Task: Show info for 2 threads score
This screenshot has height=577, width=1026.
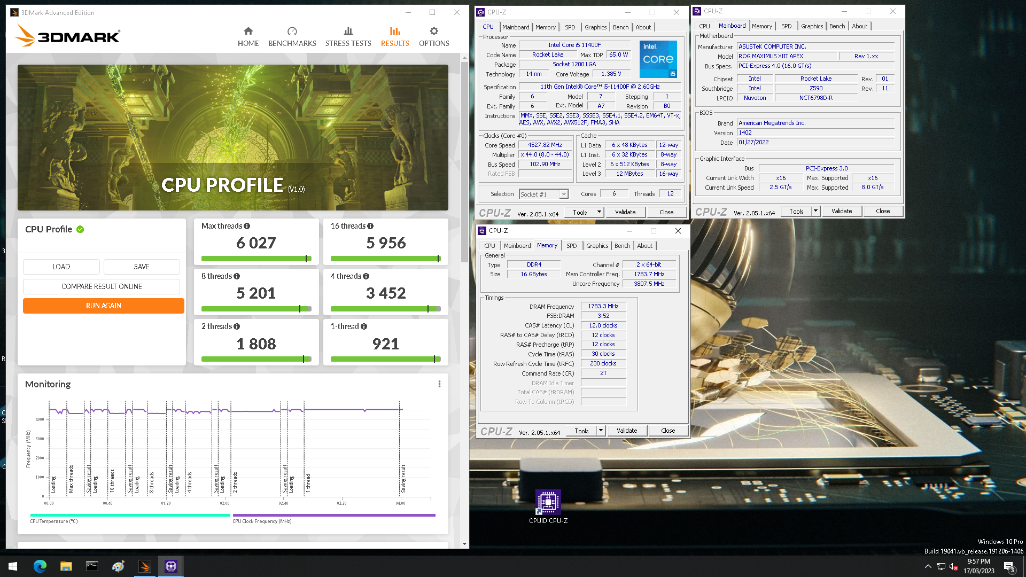Action: (237, 326)
